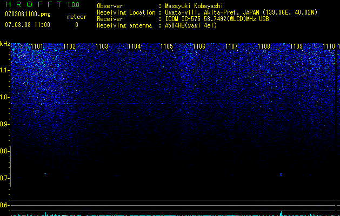The height and width of the screenshot is (216, 340).
Task: Click time marker 1101
Action: click(37, 46)
